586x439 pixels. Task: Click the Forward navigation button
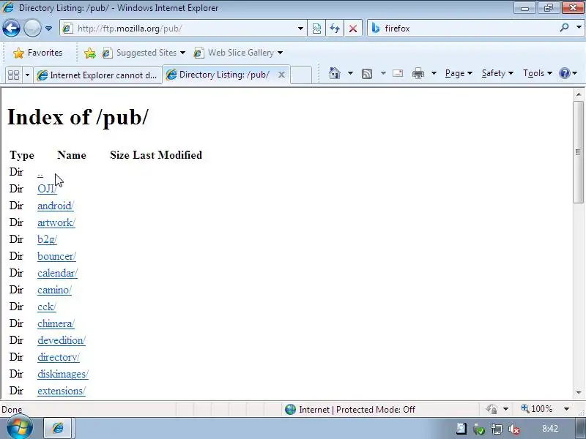coord(32,28)
